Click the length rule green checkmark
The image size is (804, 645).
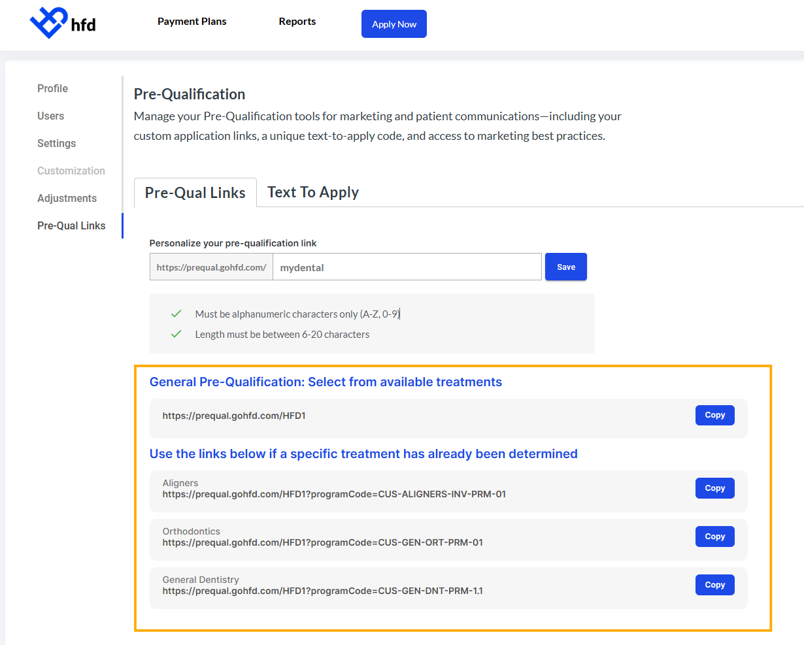[x=176, y=334]
